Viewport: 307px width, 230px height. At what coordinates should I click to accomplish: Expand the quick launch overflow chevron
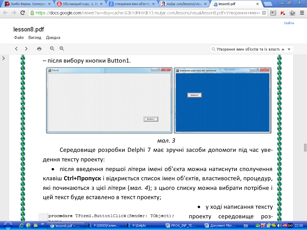(x=42, y=224)
